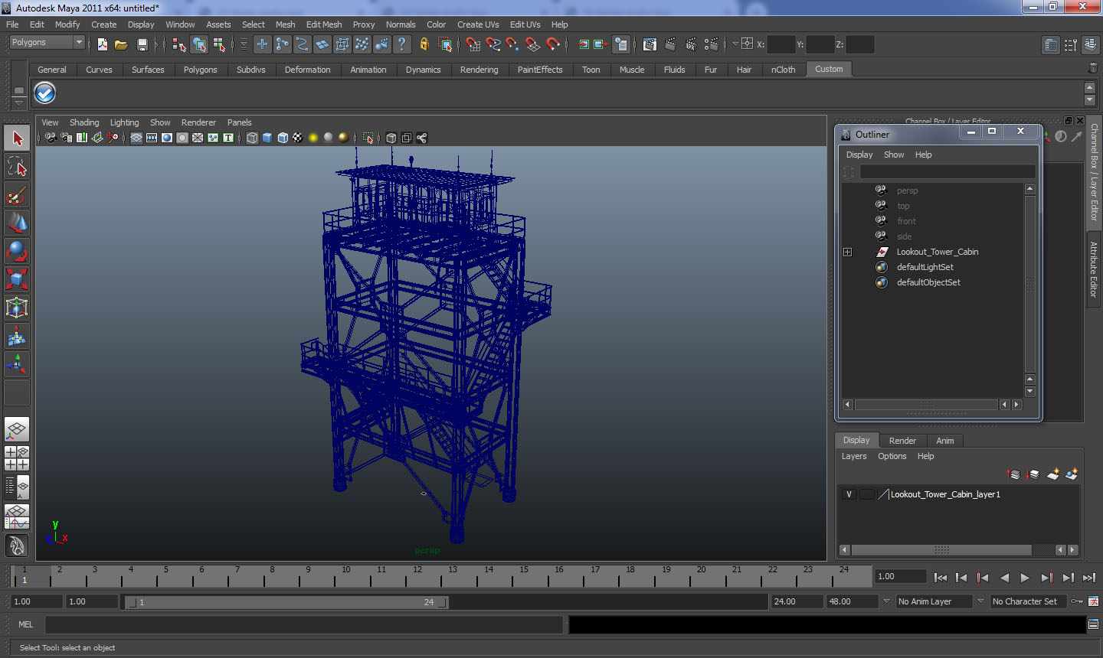Select the Lookout_Tower_Cabin_layer1 layer name

[945, 494]
